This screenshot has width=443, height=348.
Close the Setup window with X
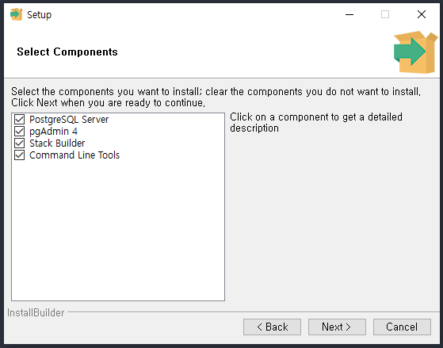tap(422, 14)
